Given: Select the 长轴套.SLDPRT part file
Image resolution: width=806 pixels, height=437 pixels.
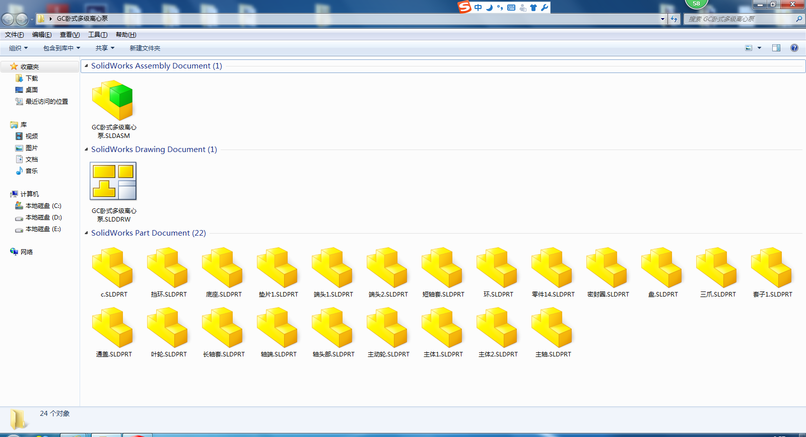Looking at the screenshot, I should pos(223,332).
